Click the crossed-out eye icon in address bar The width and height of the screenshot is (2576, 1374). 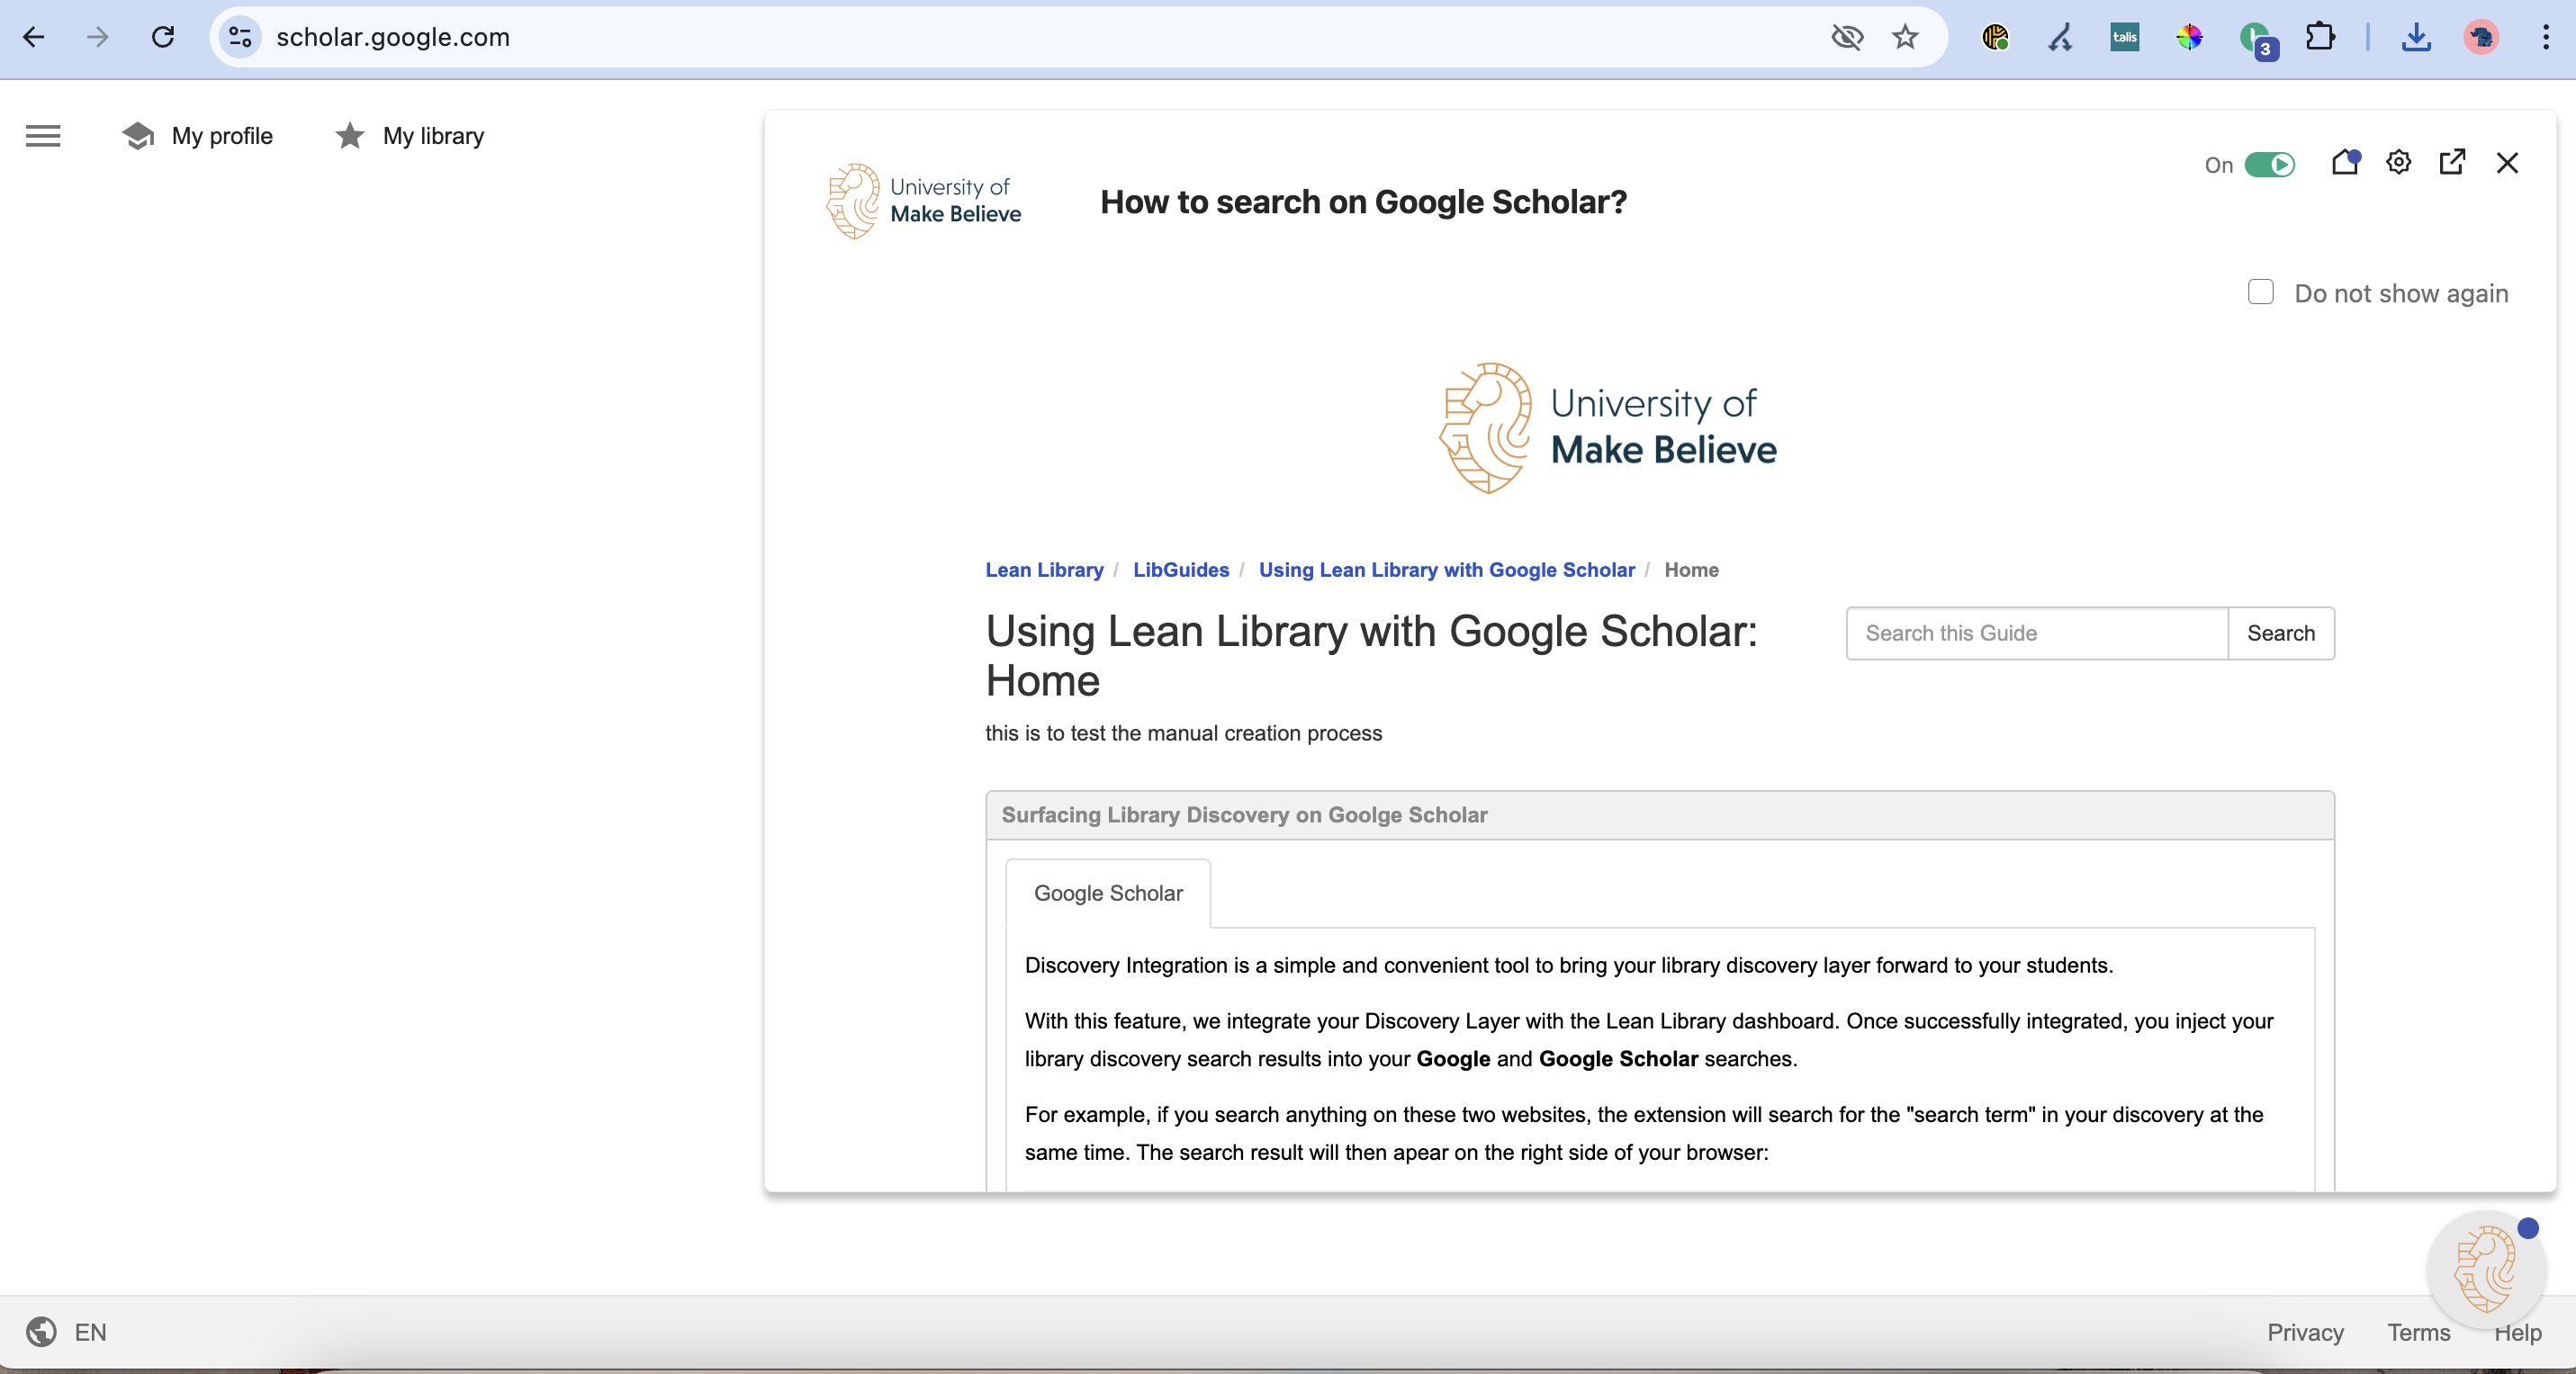(1847, 37)
